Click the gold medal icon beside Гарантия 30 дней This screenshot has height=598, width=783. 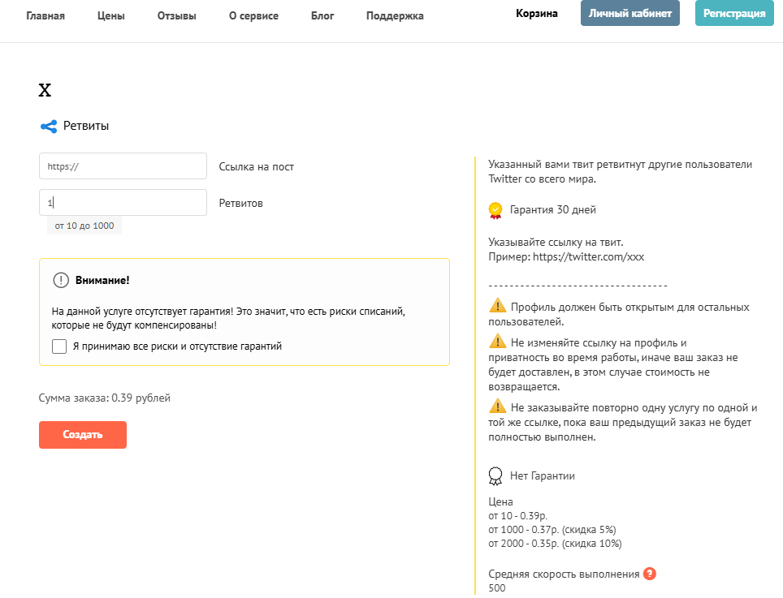[x=495, y=210]
